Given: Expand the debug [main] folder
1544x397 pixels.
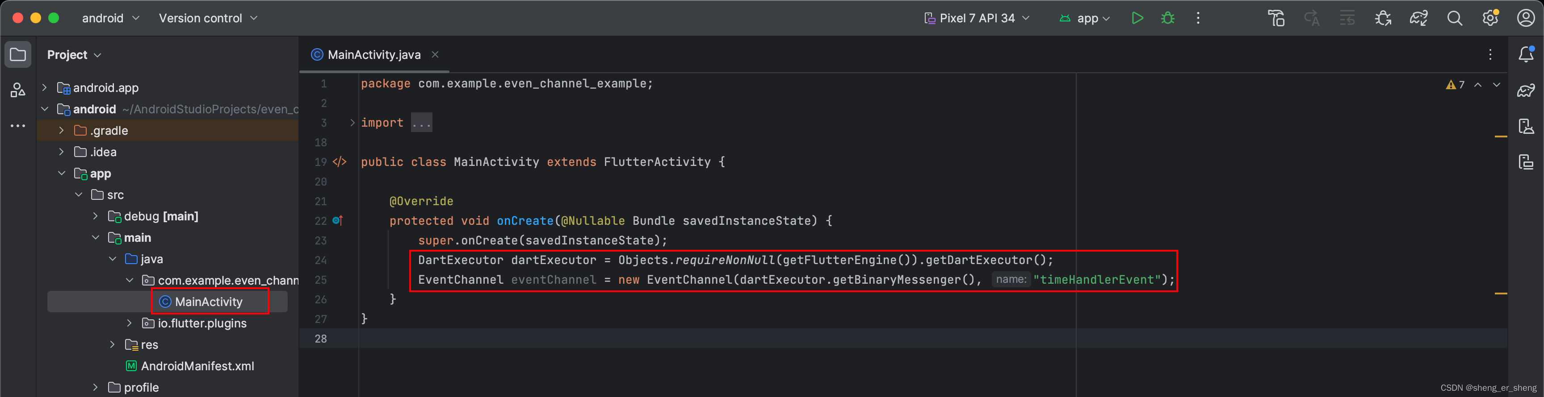Looking at the screenshot, I should (95, 215).
